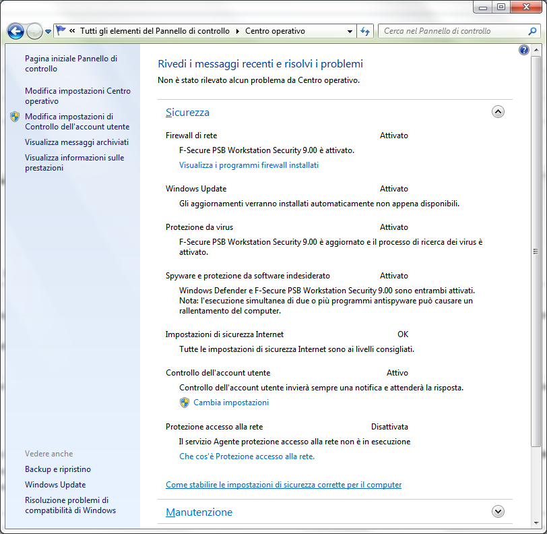Expand the Manutenzione section chevron
The height and width of the screenshot is (534, 547).
tap(498, 512)
